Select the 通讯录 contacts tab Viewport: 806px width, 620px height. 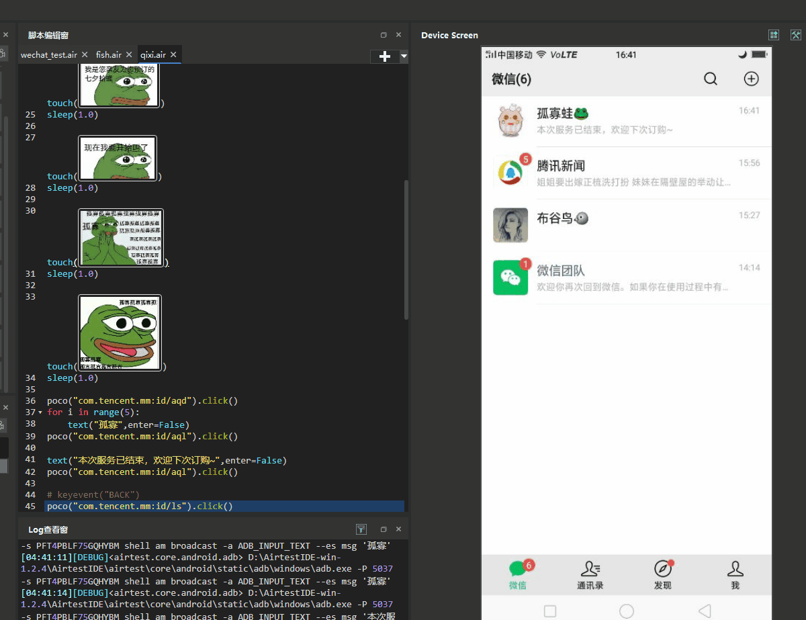point(590,575)
